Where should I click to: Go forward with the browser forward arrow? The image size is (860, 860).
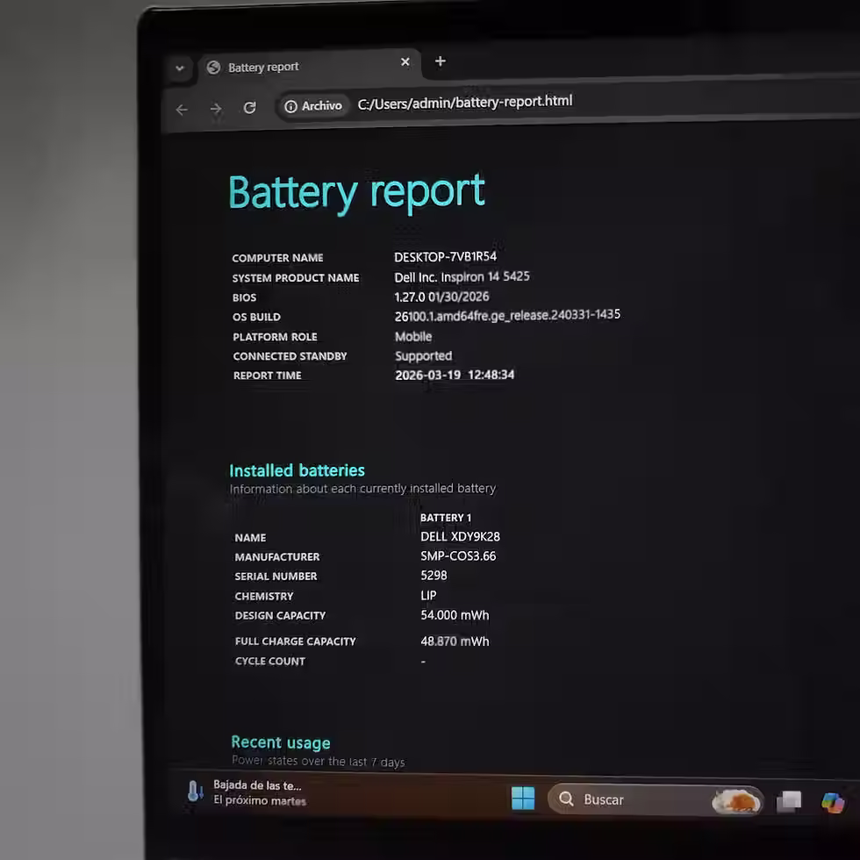tap(216, 109)
